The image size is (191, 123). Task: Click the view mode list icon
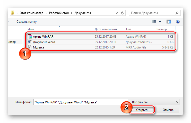point(154,22)
